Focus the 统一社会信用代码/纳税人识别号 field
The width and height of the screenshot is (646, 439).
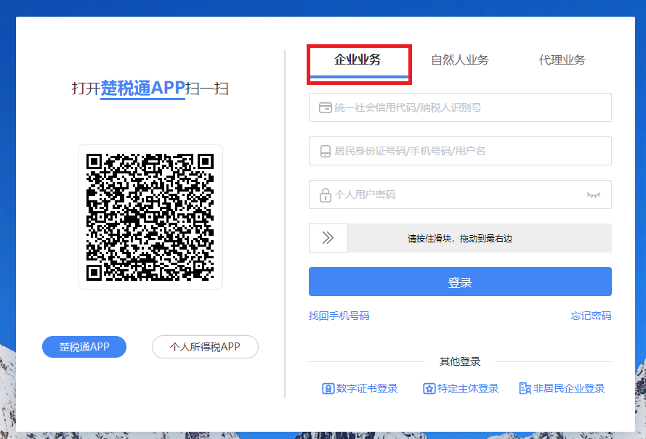pos(460,107)
